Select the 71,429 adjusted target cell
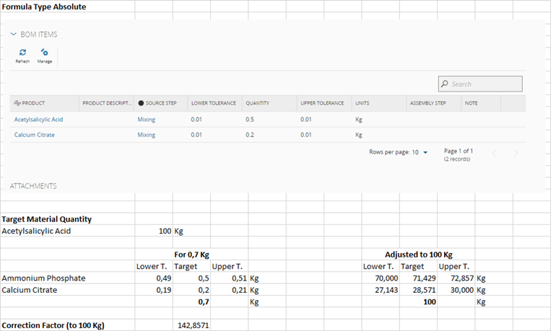 click(x=418, y=278)
